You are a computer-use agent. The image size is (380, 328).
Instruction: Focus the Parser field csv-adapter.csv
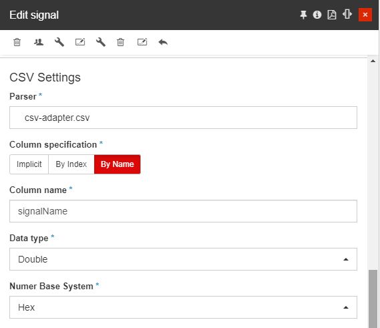(183, 118)
